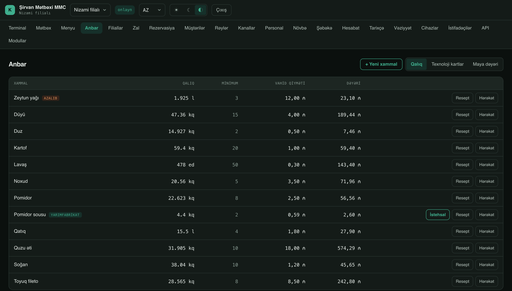Image resolution: width=512 pixels, height=291 pixels.
Task: Switch to the light theme sun icon
Action: tap(176, 10)
